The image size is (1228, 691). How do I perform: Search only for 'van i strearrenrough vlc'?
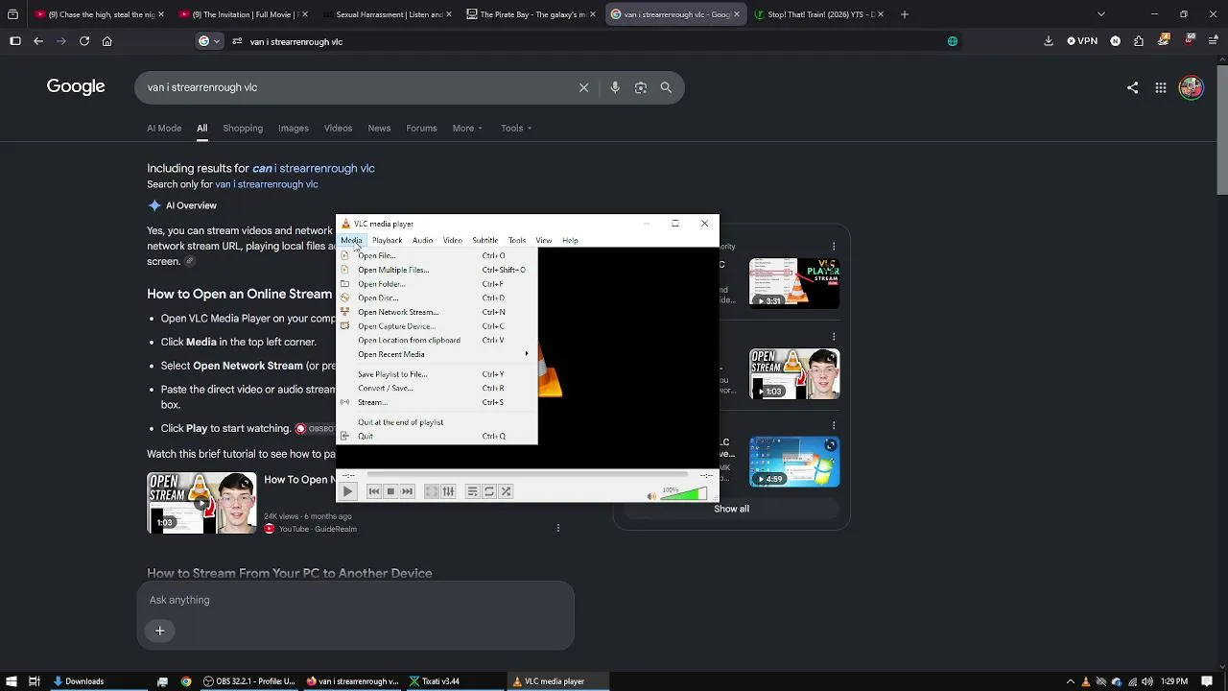pos(267,184)
